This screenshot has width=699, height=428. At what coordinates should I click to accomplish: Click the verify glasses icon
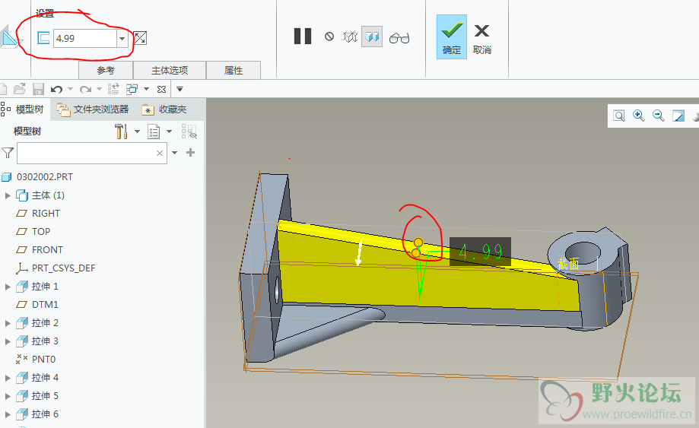click(399, 38)
